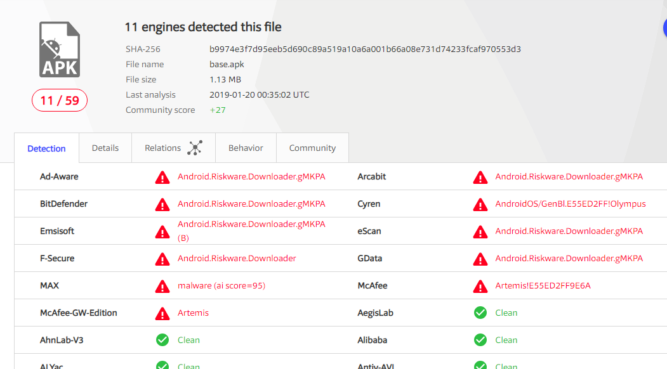
Task: Click the McAfee engine name
Action: 373,285
